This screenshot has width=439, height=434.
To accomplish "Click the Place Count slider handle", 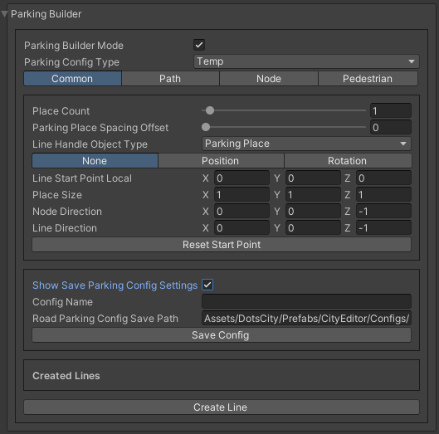I will pos(210,110).
